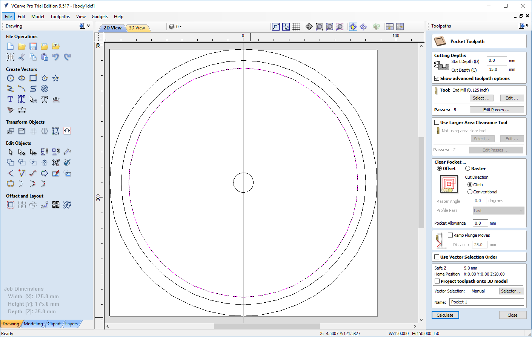Toggle auto-hide pin on Drawing panel

[89, 26]
